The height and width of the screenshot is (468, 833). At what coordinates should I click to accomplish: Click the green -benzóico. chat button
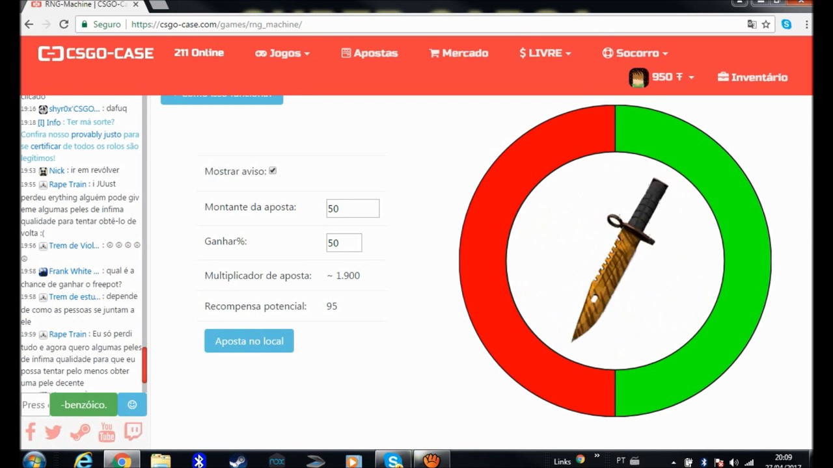83,404
